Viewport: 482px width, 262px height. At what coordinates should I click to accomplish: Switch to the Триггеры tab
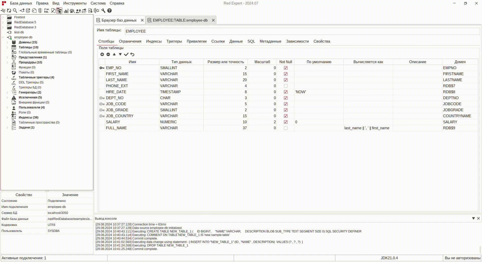click(x=174, y=41)
